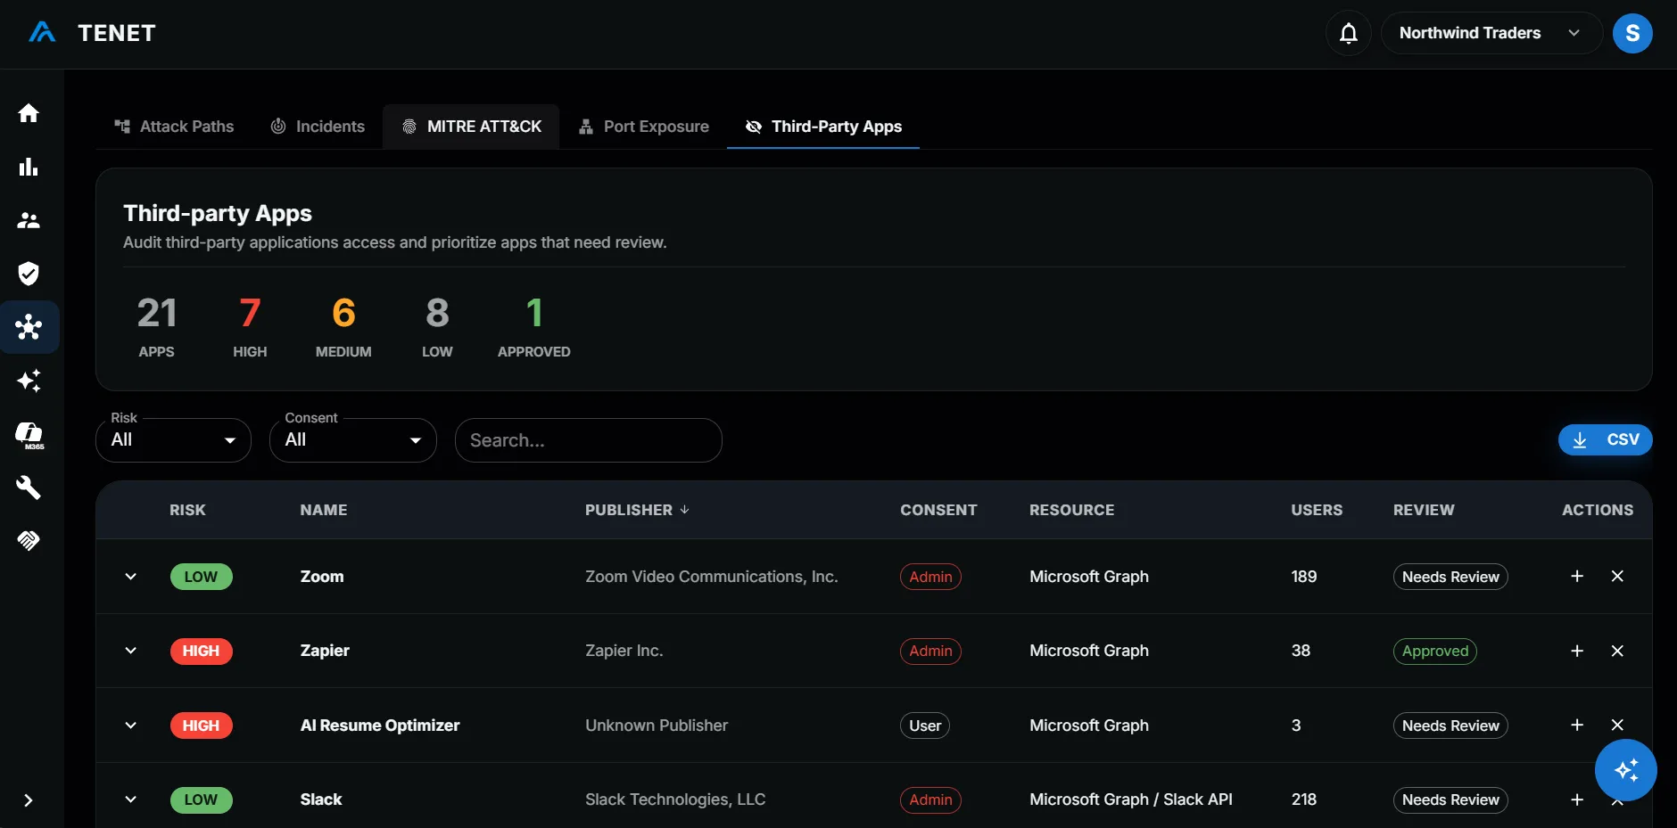The height and width of the screenshot is (828, 1677).
Task: Click the Risk column header
Action: point(187,510)
